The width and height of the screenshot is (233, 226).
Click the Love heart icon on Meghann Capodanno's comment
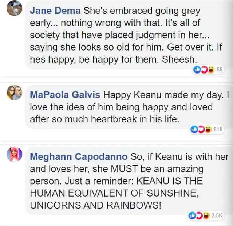click(199, 215)
